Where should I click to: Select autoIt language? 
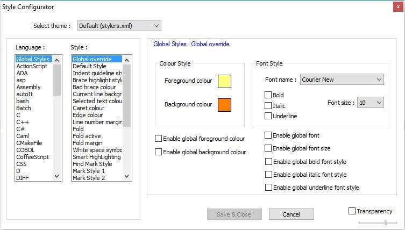34,94
